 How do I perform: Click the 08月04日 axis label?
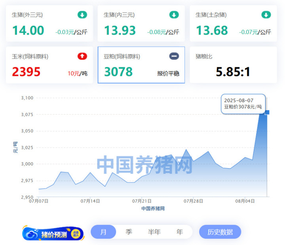click(245, 201)
